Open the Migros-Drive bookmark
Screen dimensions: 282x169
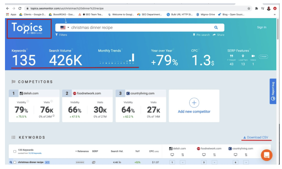point(206,14)
